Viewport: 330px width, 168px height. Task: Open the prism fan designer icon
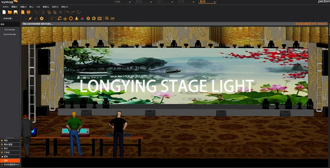tap(94, 18)
